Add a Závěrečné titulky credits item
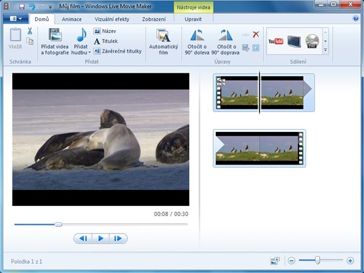 tap(118, 51)
